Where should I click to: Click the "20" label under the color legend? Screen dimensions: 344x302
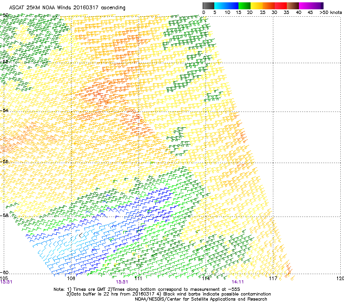(250, 13)
